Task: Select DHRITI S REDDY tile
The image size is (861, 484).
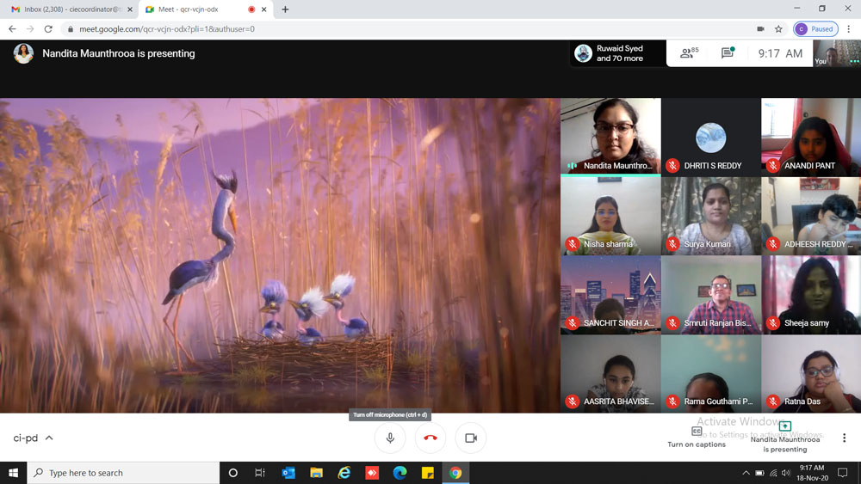Action: [711, 137]
